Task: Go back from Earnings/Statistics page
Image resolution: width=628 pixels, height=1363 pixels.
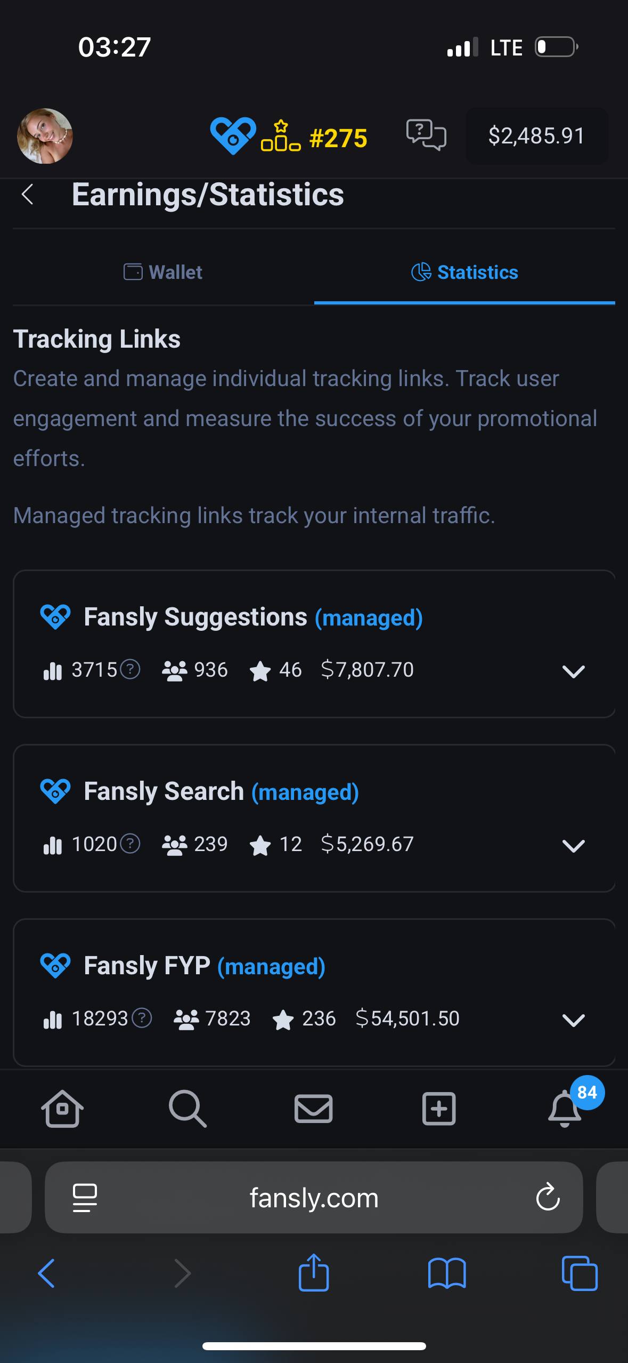Action: 28,194
